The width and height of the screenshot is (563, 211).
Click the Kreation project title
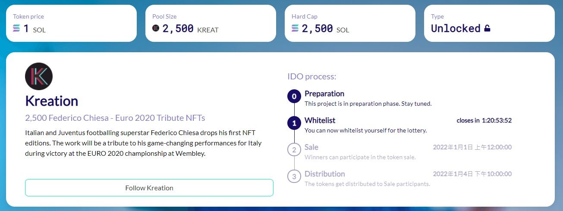[x=52, y=101]
